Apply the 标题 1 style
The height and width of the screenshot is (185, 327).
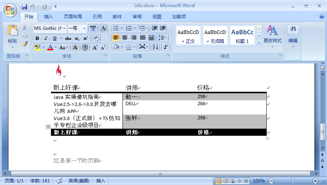click(242, 35)
